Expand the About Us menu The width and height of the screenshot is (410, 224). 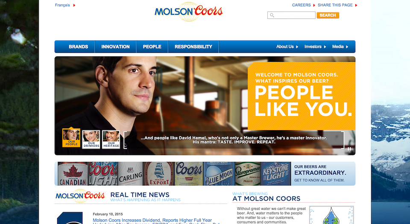287,47
